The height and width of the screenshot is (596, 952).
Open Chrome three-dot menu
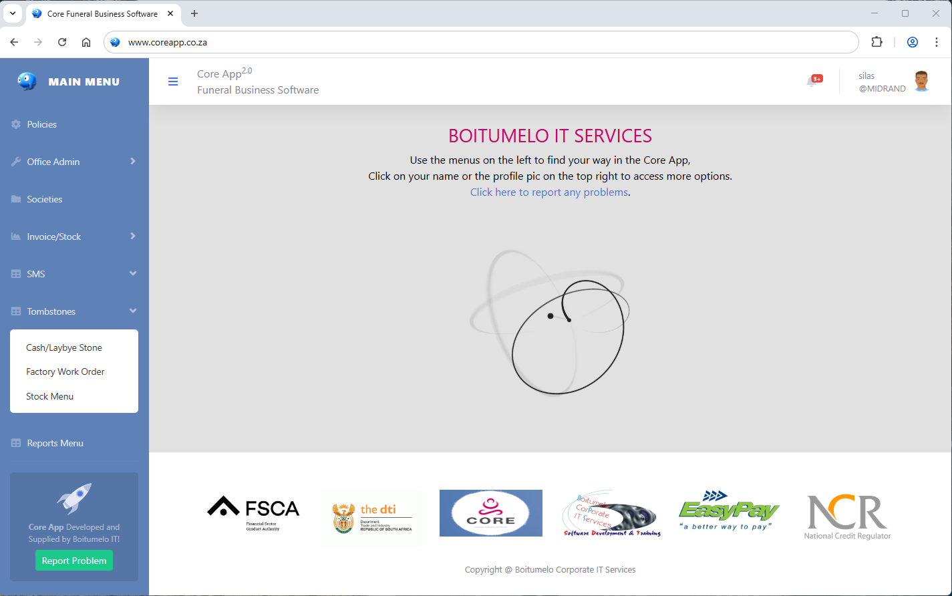click(x=937, y=42)
